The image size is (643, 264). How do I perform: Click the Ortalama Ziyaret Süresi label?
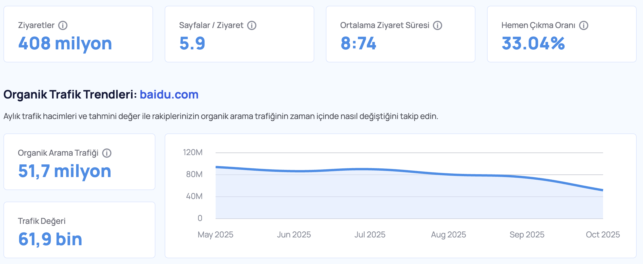click(x=385, y=25)
